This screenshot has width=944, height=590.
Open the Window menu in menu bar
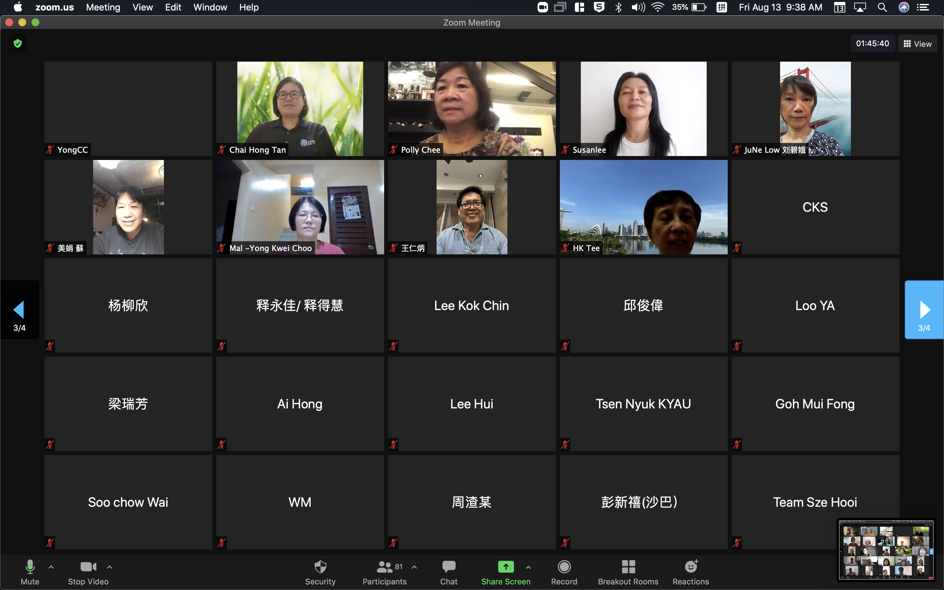(210, 8)
